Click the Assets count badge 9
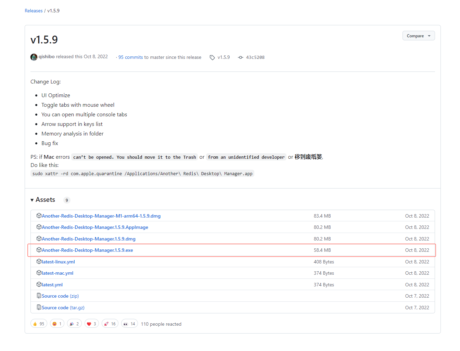The height and width of the screenshot is (351, 460). click(67, 200)
